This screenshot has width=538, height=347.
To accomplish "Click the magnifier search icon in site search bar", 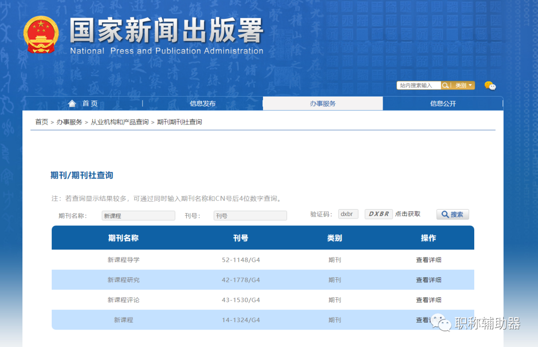I will point(446,85).
